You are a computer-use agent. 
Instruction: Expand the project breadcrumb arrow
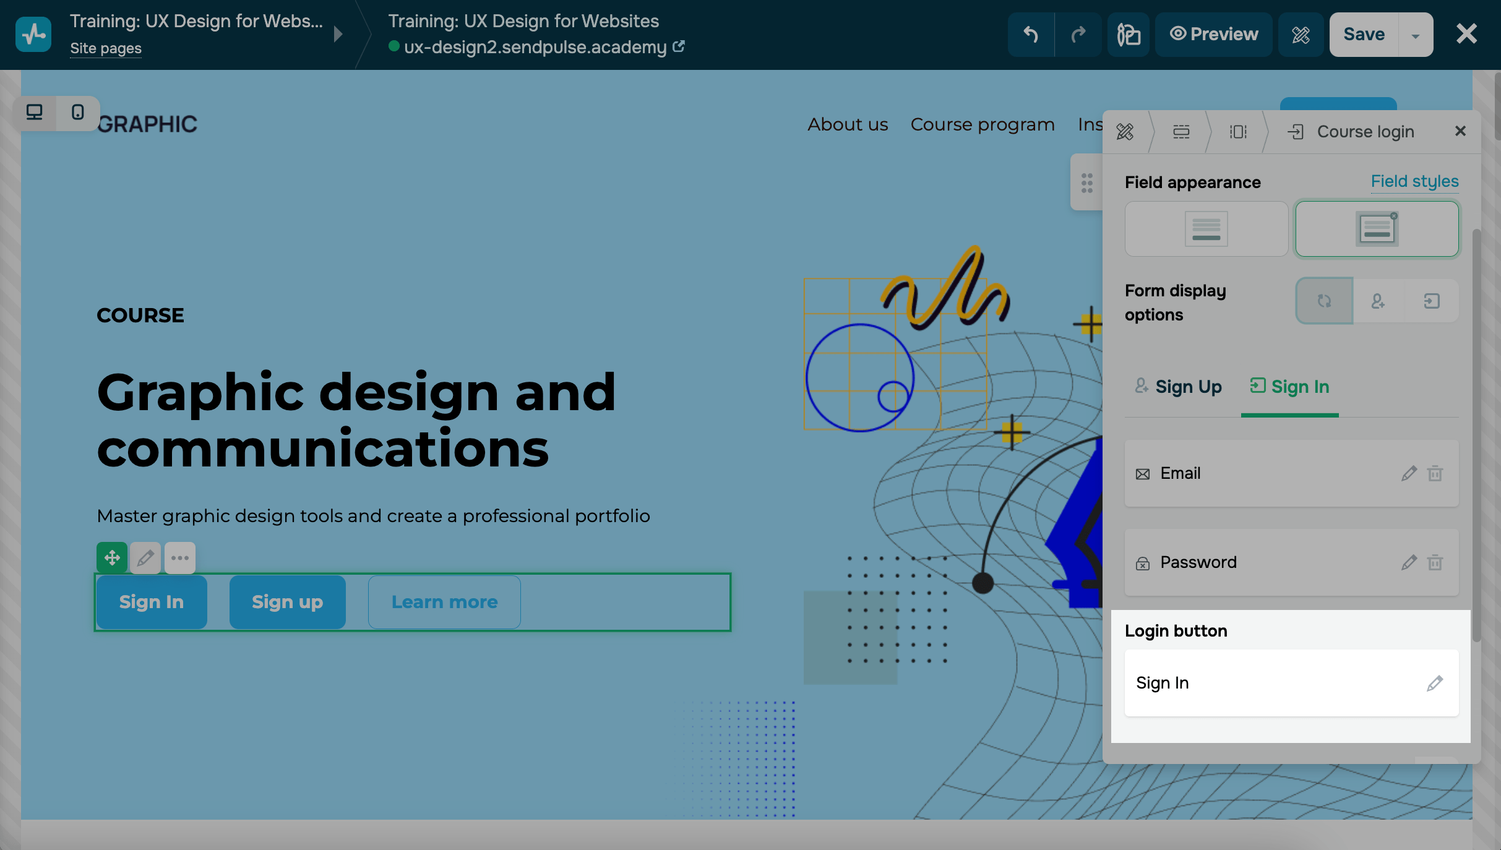pos(338,34)
